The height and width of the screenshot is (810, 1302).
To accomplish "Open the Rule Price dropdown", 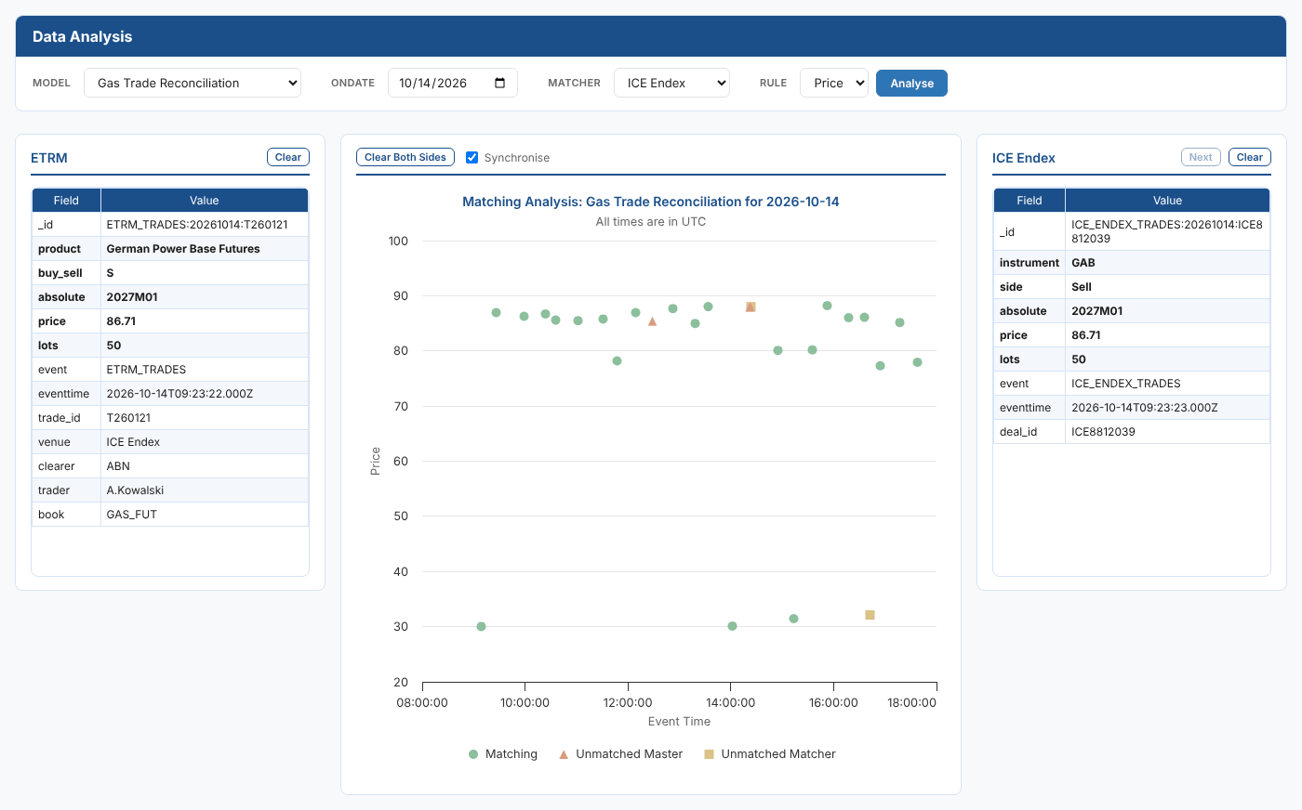I will click(x=834, y=83).
